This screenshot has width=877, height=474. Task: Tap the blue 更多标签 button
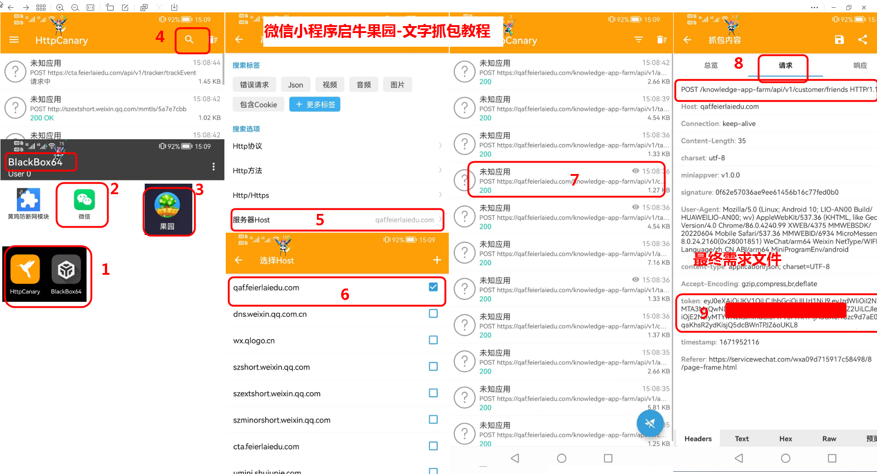pos(315,104)
